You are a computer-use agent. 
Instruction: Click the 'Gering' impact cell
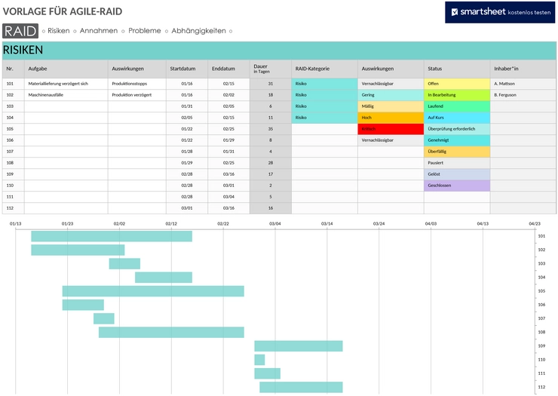(x=391, y=95)
